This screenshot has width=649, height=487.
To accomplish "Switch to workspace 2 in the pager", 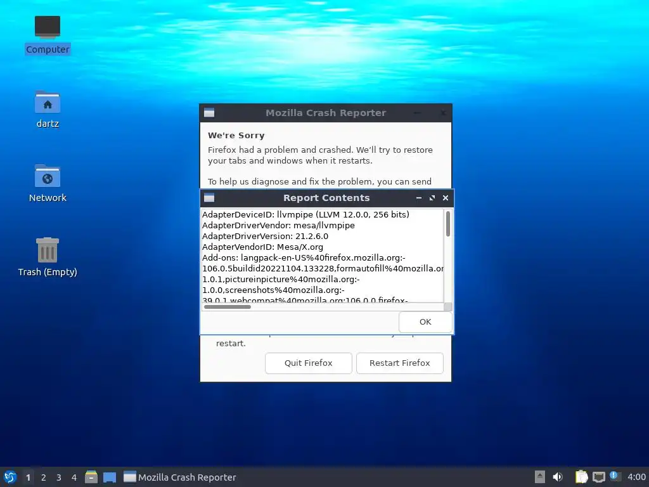I will point(44,477).
